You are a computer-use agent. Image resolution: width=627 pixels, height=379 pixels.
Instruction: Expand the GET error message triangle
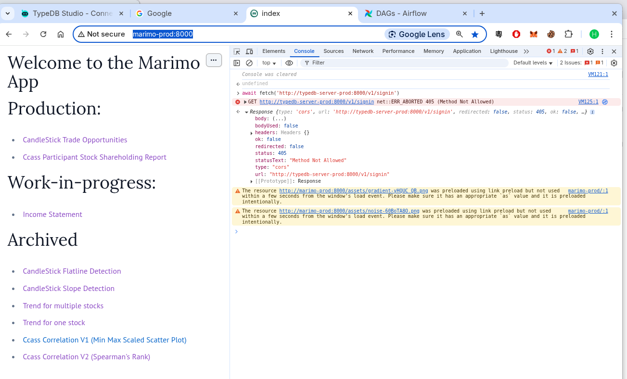click(245, 102)
